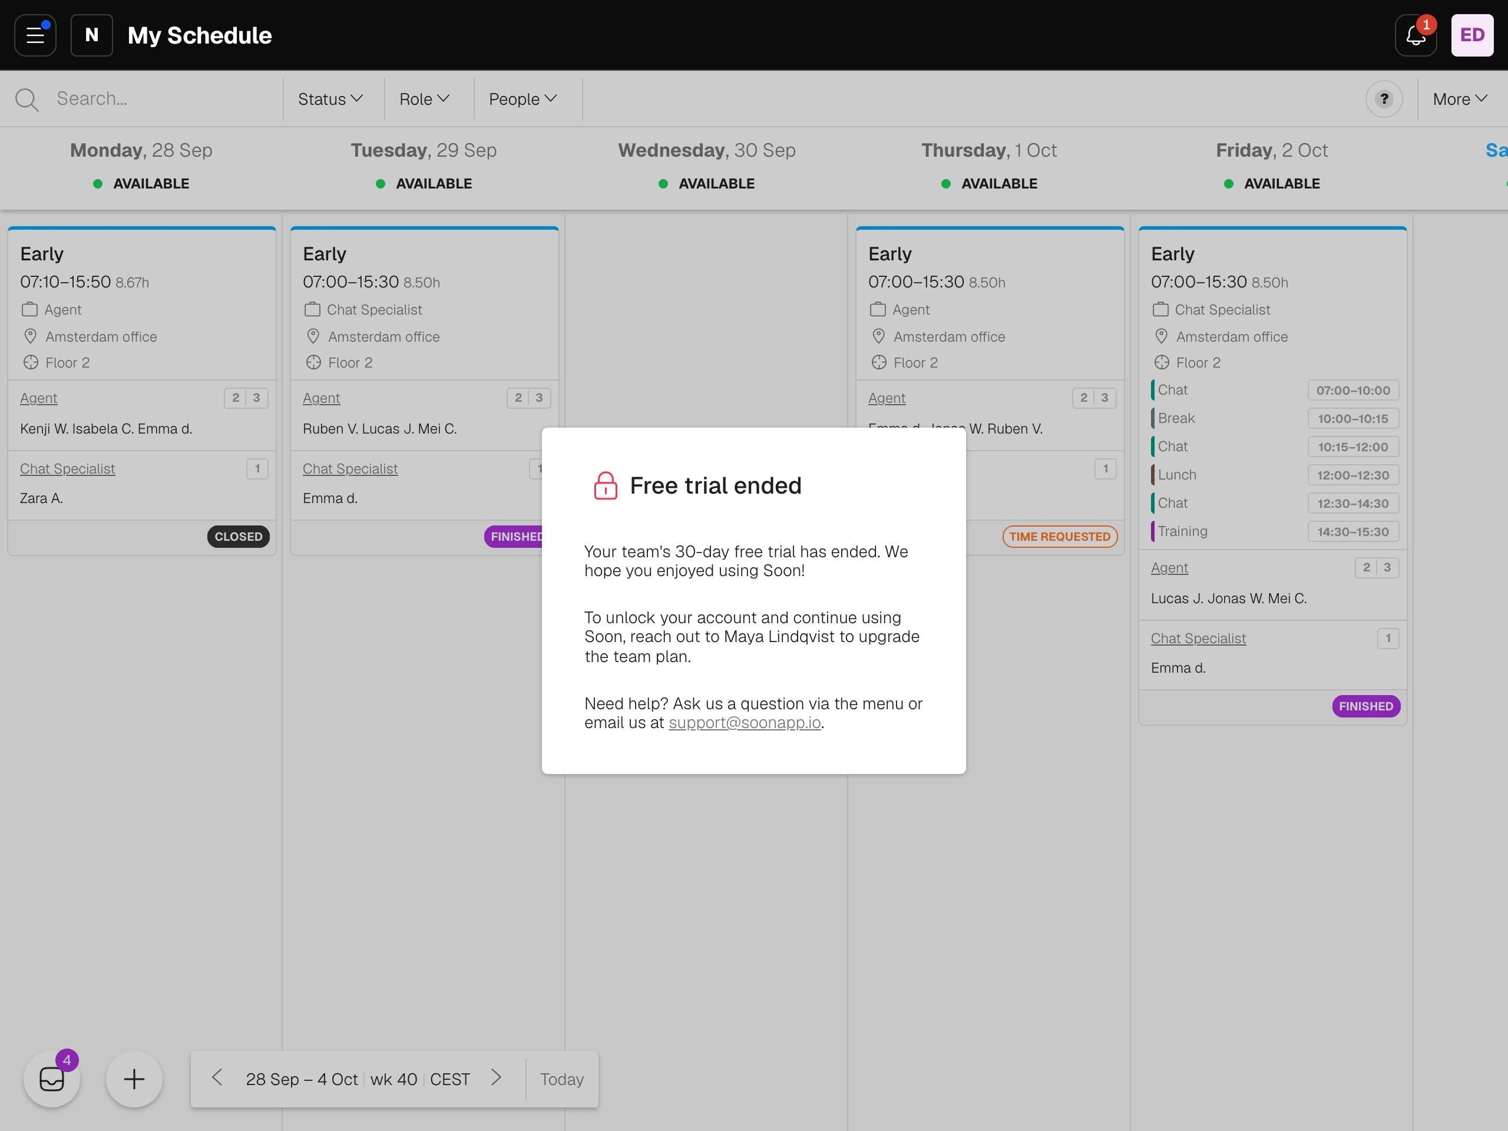Go to the next week arrow

[497, 1078]
